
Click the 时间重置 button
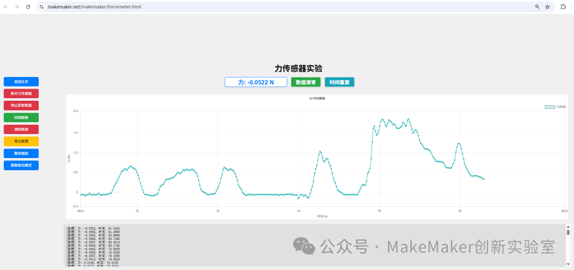tap(339, 82)
